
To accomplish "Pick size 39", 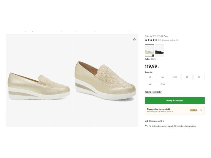I will (x=199, y=77).
